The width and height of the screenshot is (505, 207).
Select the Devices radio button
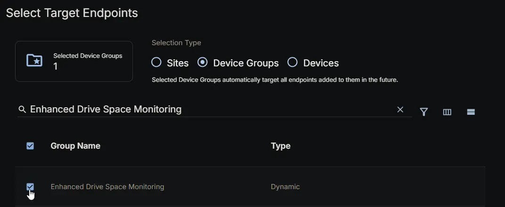[x=293, y=63]
